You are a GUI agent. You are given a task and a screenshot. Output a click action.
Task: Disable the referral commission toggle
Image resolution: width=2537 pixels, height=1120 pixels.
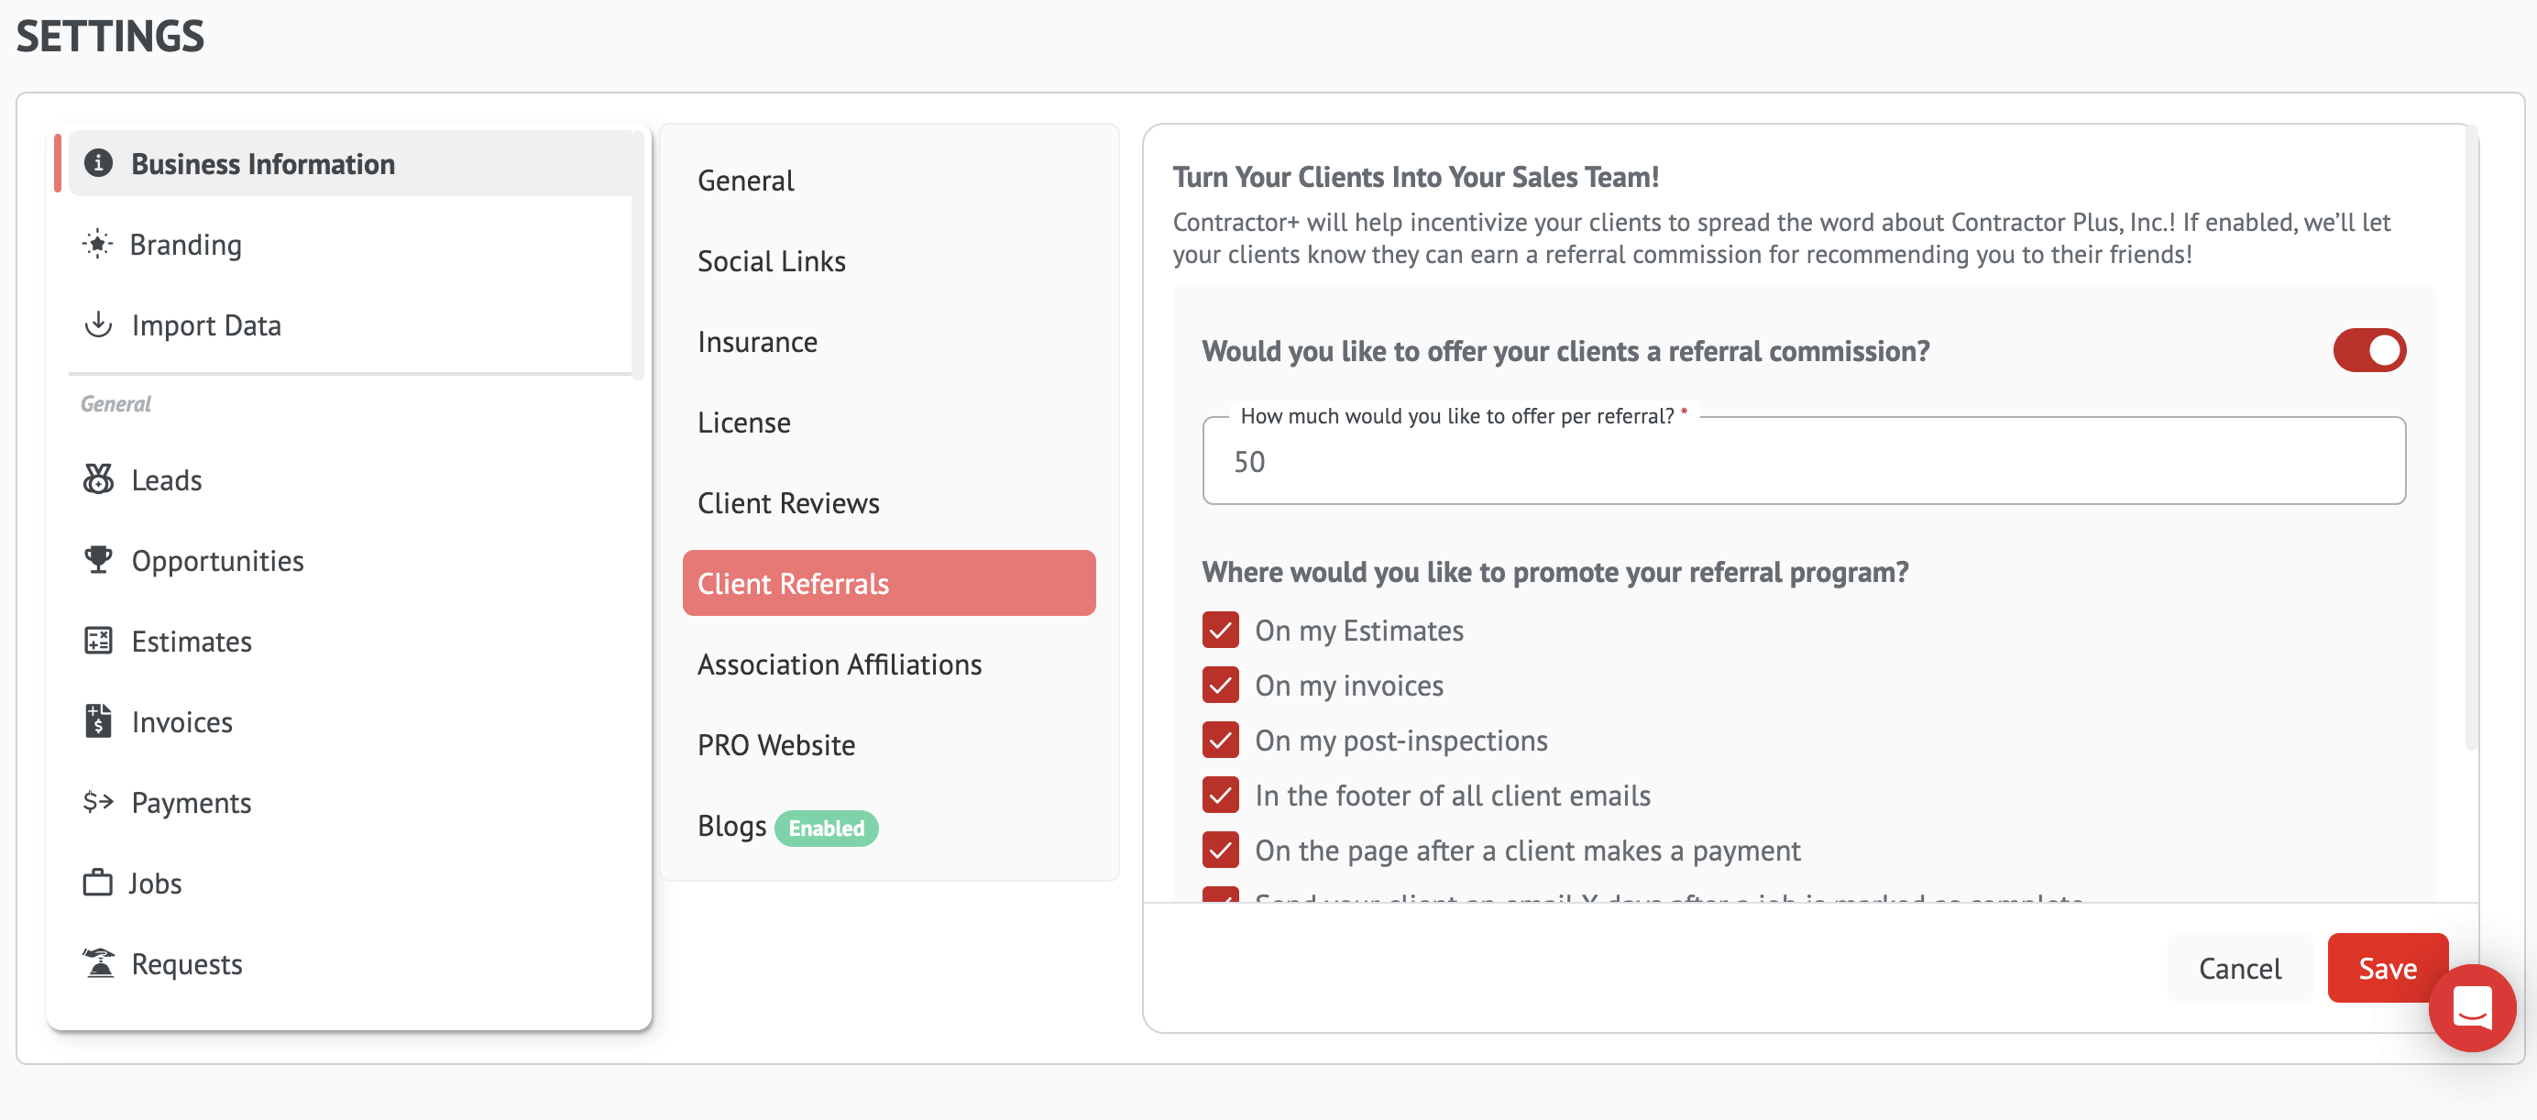pos(2368,351)
